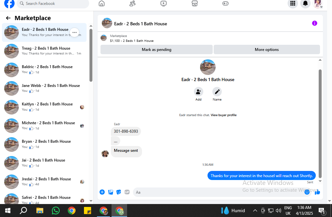The height and width of the screenshot is (217, 332).
Task: Go back with Marketplace arrow
Action: point(8,18)
